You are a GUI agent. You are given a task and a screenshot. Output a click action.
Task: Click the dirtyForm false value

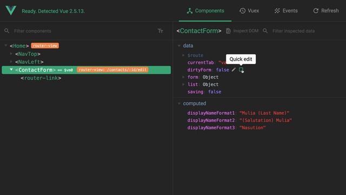click(x=222, y=70)
